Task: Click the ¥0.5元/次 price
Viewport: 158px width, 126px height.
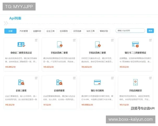Action: (124, 67)
